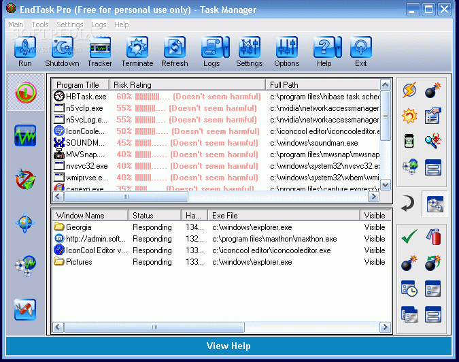Select the nSvcIp.exe process row
Screen dimensions: 459x362
[x=216, y=108]
